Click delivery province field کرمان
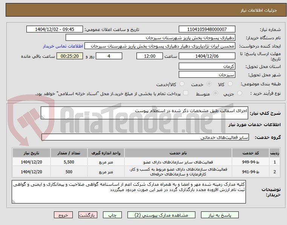 click(x=207, y=66)
